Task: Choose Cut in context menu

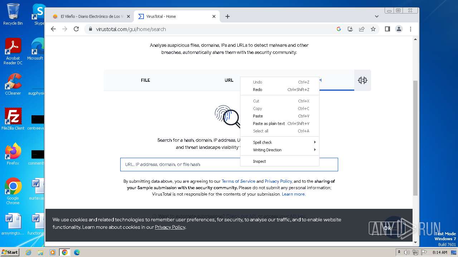Action: pyautogui.click(x=280, y=101)
